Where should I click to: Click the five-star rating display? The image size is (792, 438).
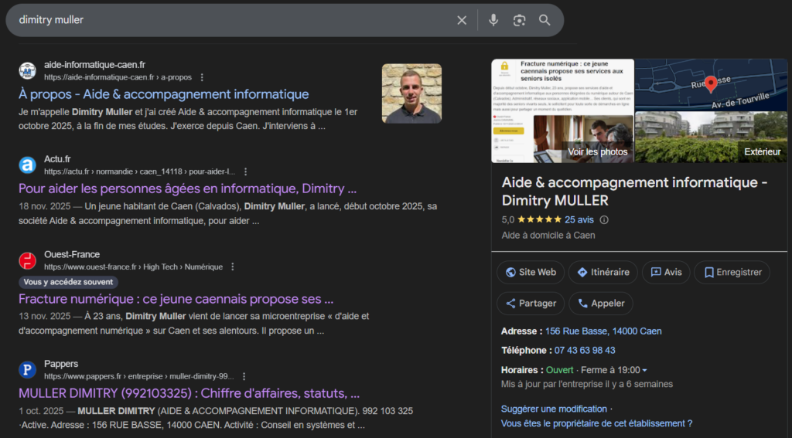[x=539, y=220]
